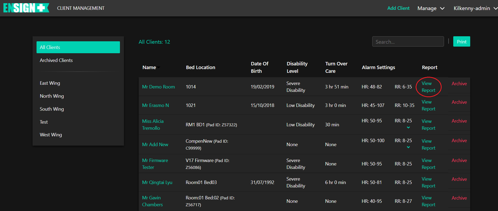Expand alarm settings for Miss Alicia Tremollo
The height and width of the screenshot is (211, 498).
[x=408, y=128]
